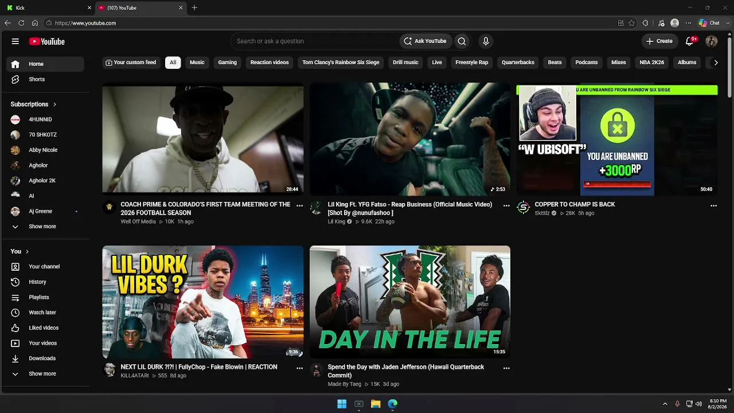The width and height of the screenshot is (734, 413).
Task: Open File Explorer from the taskbar
Action: click(x=376, y=404)
